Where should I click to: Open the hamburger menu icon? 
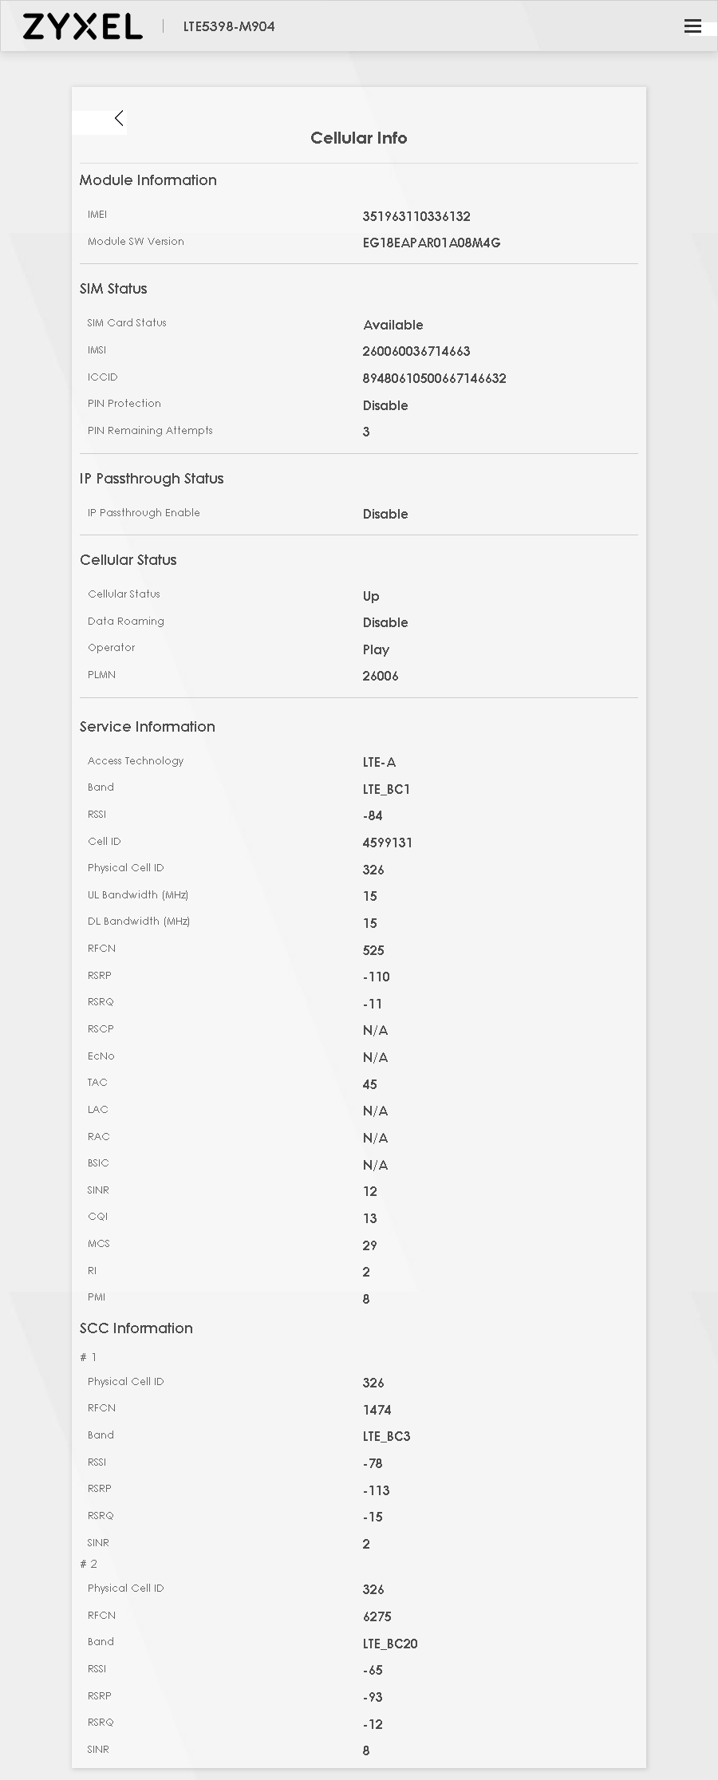tap(692, 26)
